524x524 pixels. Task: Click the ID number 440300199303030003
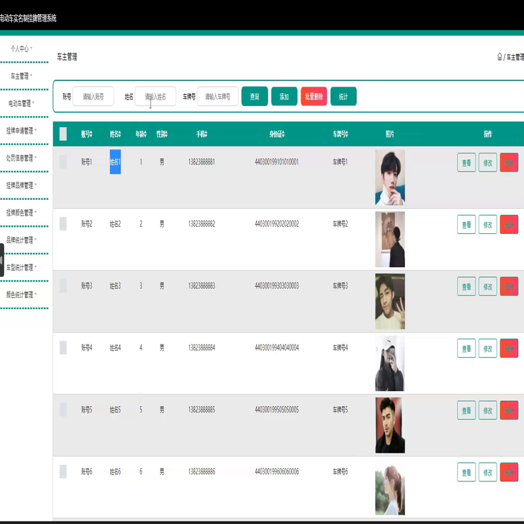click(276, 286)
